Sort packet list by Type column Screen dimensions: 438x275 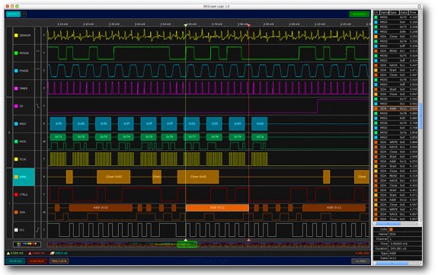tap(394, 13)
